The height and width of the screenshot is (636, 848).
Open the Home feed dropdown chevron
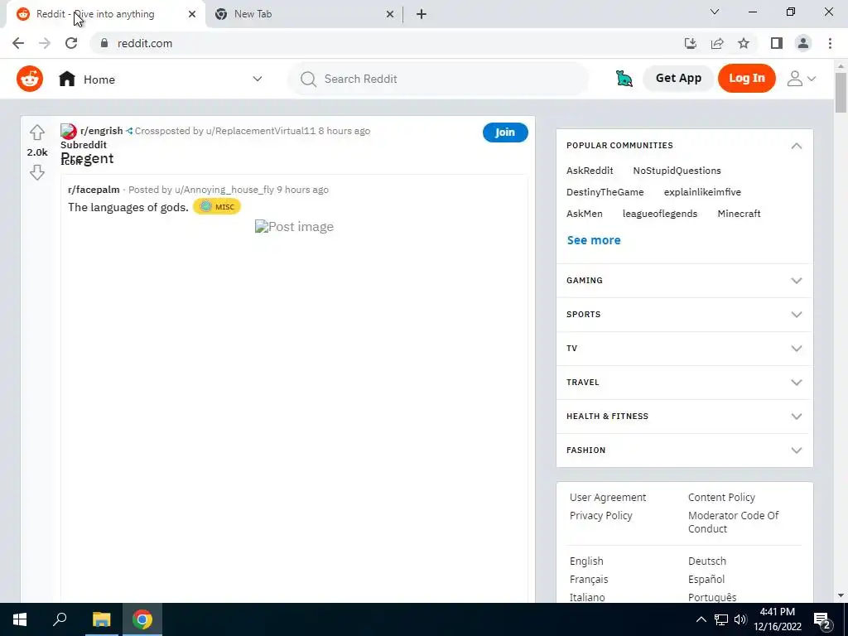coord(258,79)
